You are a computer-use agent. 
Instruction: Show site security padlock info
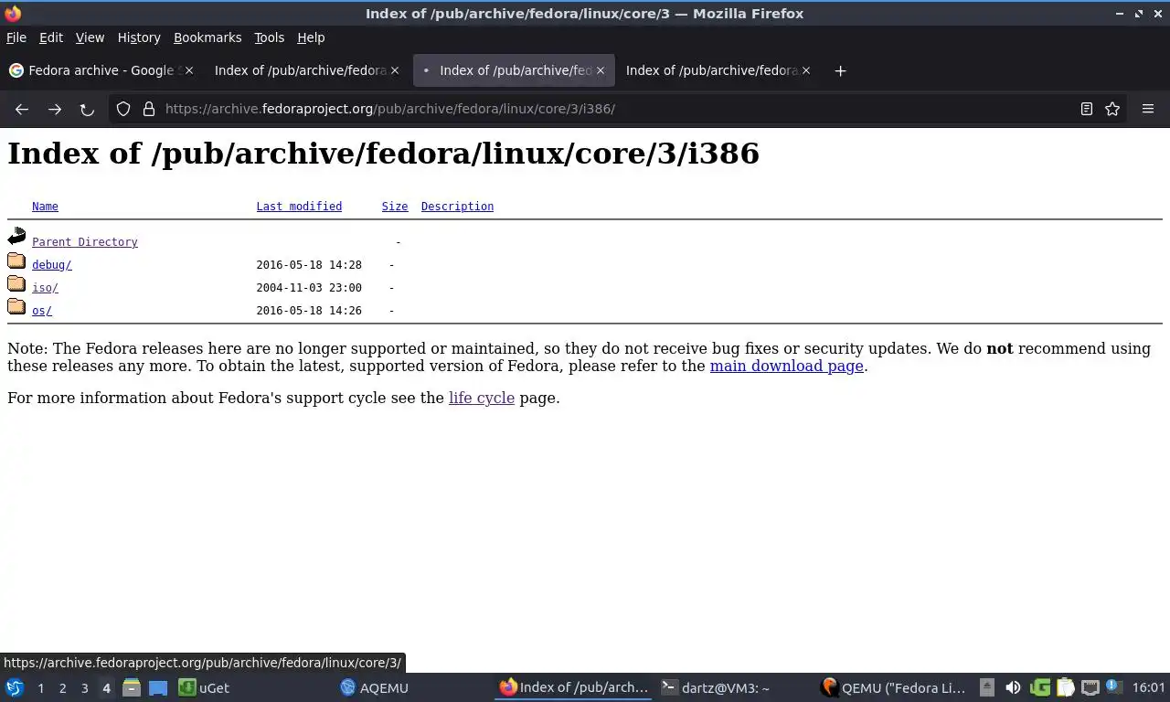(x=149, y=109)
